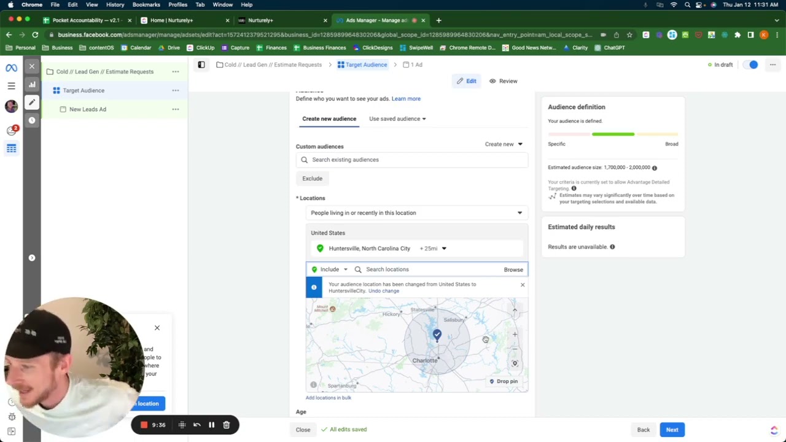
Task: Open the hamburger menu in left rail
Action: 11,86
